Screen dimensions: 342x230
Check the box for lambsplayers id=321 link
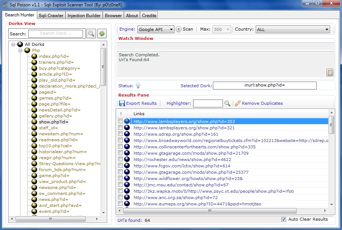point(120,127)
